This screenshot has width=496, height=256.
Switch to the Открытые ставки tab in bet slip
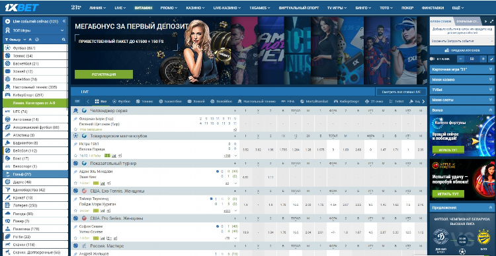point(468,22)
